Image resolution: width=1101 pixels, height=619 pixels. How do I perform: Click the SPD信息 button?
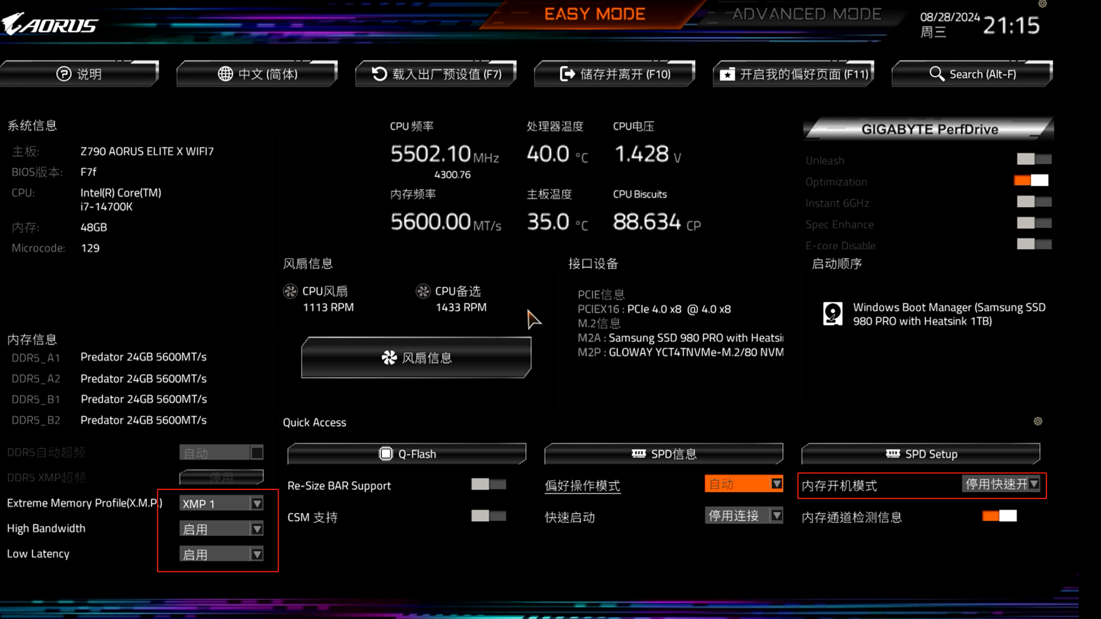tap(663, 454)
